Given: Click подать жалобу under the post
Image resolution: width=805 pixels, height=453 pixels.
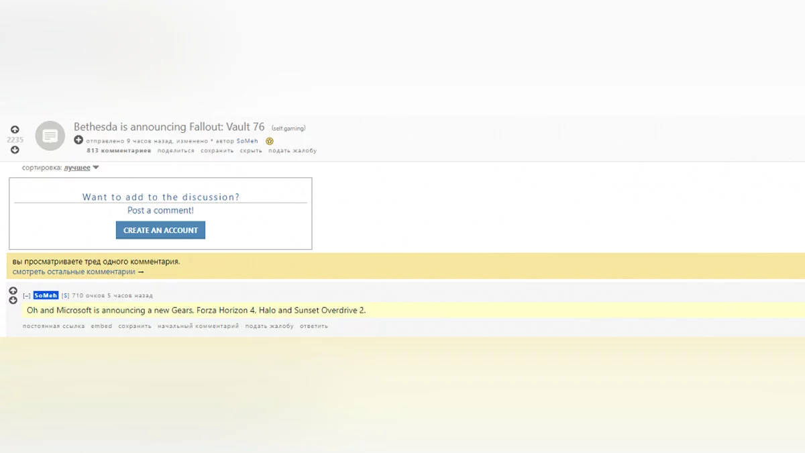Looking at the screenshot, I should point(292,150).
